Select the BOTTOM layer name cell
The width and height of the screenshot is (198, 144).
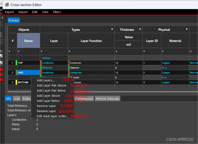[24, 82]
